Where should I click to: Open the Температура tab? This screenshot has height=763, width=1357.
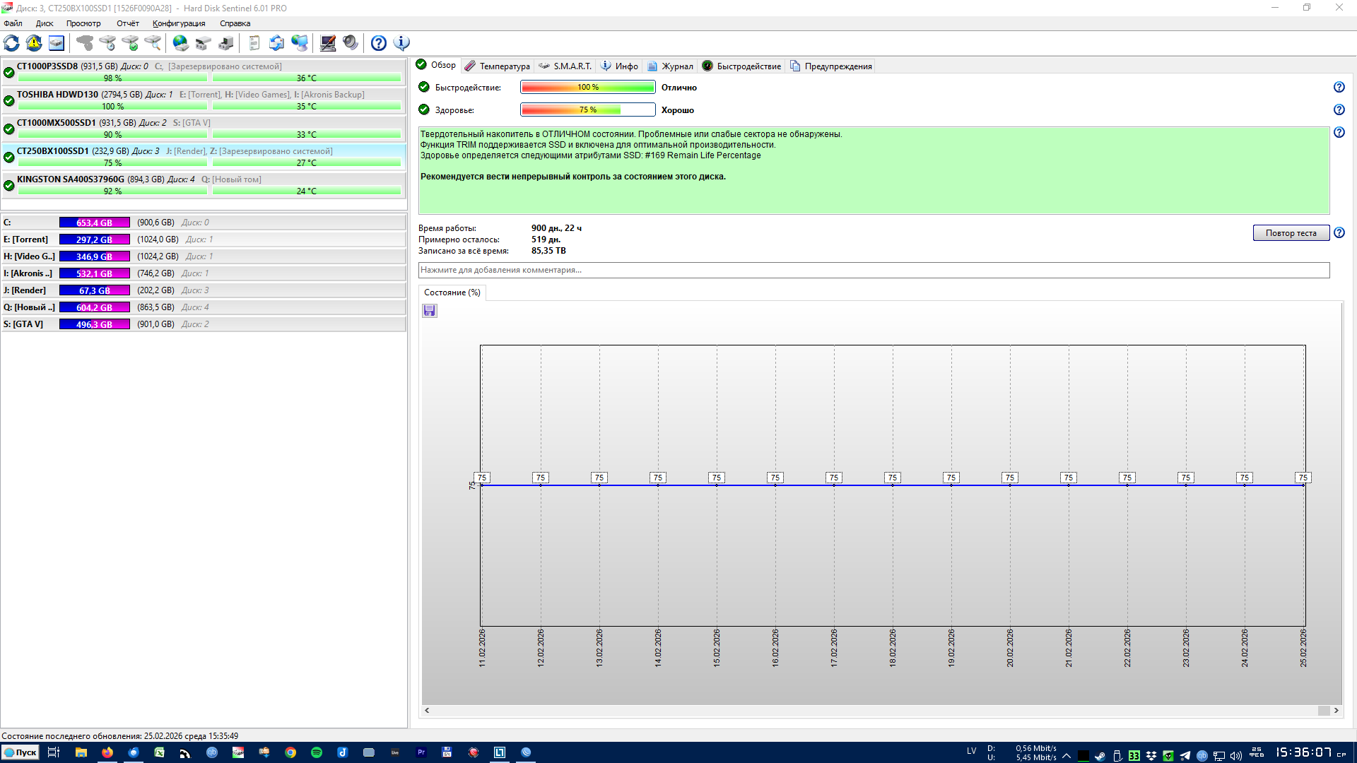click(498, 66)
